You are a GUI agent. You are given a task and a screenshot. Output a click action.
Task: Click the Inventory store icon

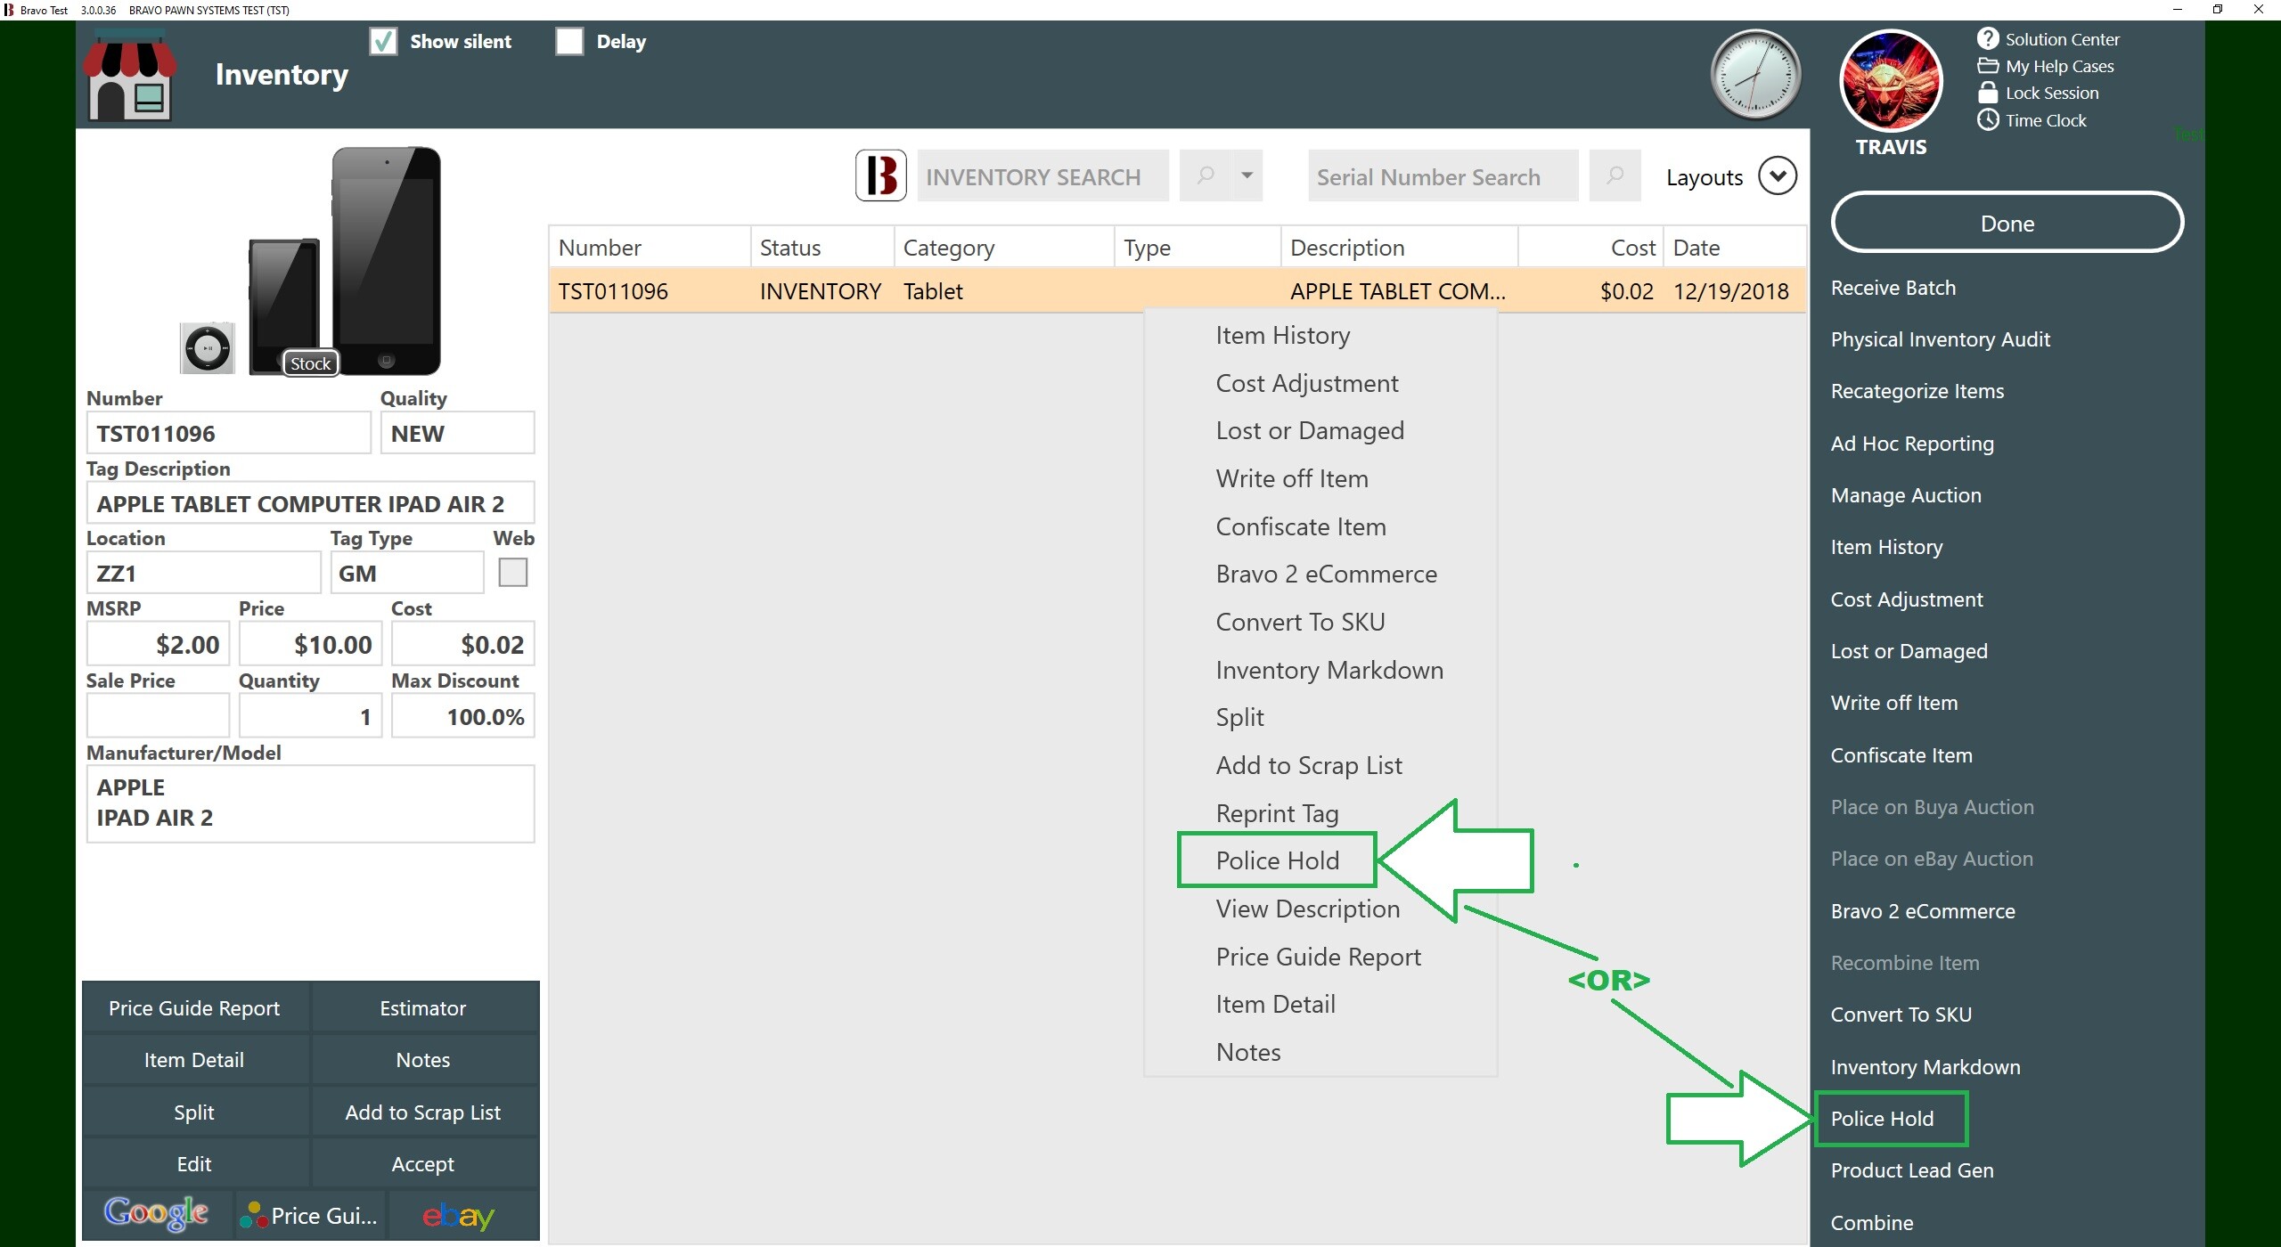pyautogui.click(x=130, y=76)
